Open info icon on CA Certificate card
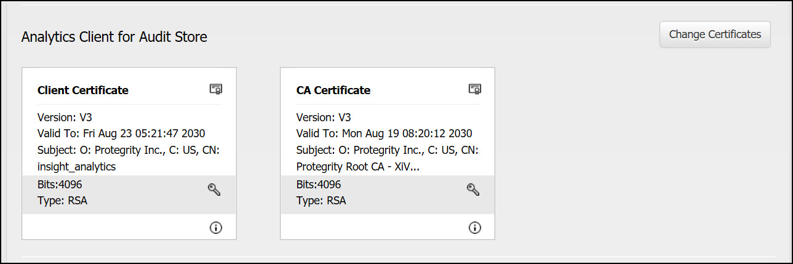This screenshot has height=264, width=793. pyautogui.click(x=475, y=228)
